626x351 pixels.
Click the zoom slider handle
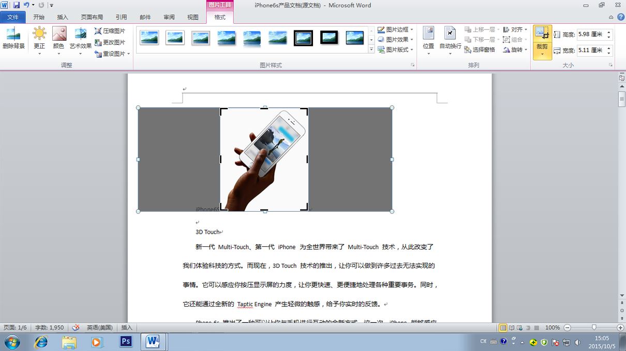click(594, 328)
